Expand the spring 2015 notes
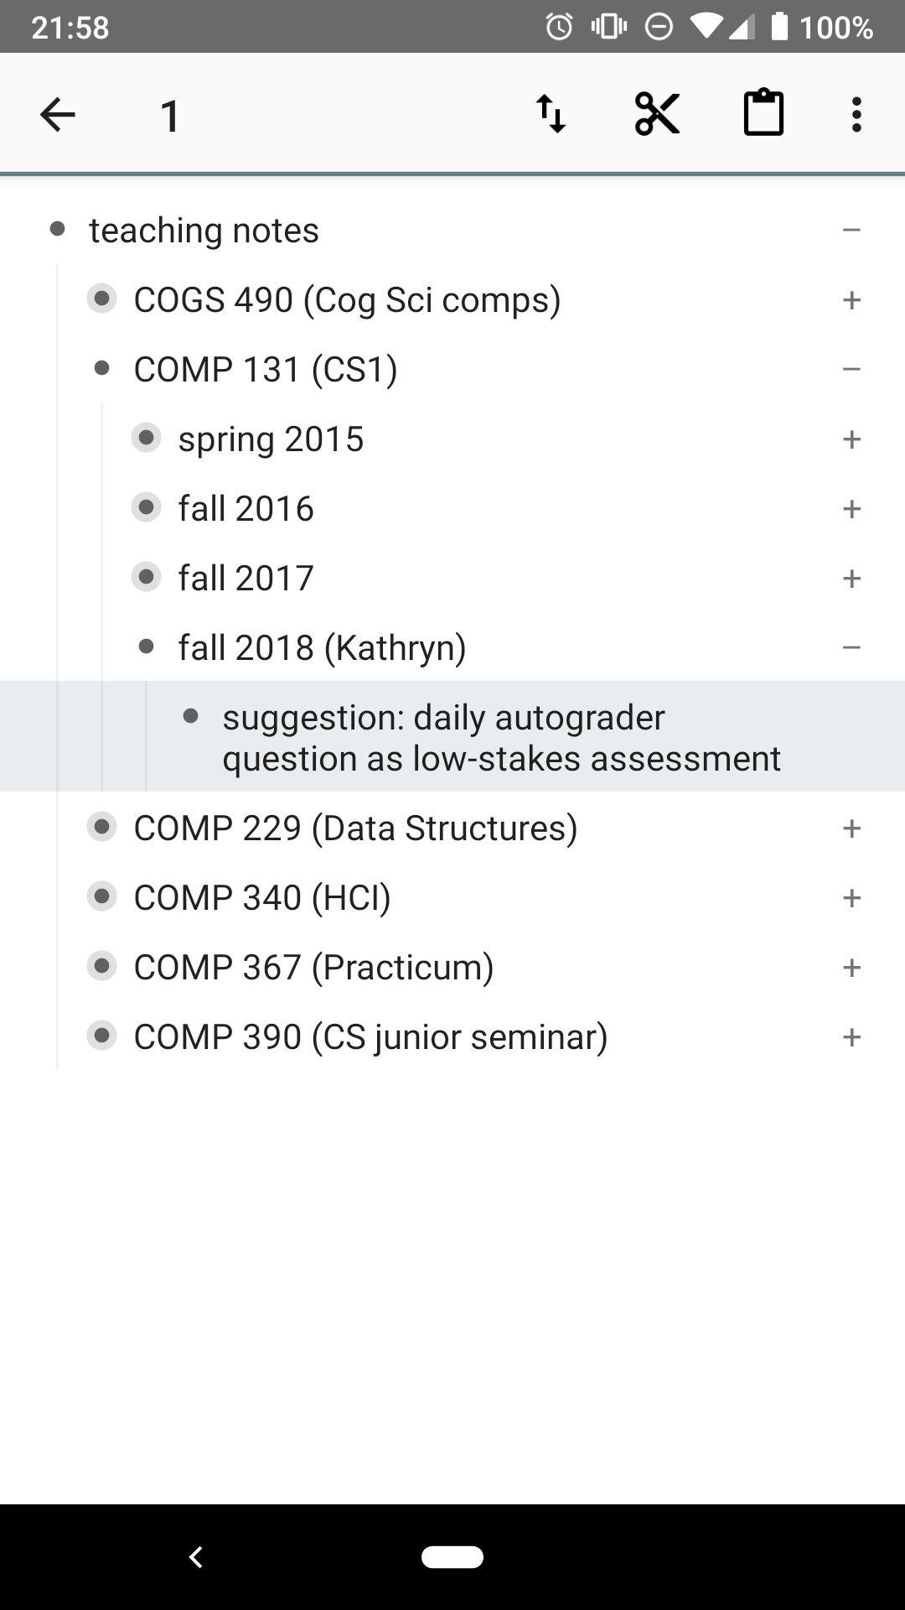 [x=852, y=439]
